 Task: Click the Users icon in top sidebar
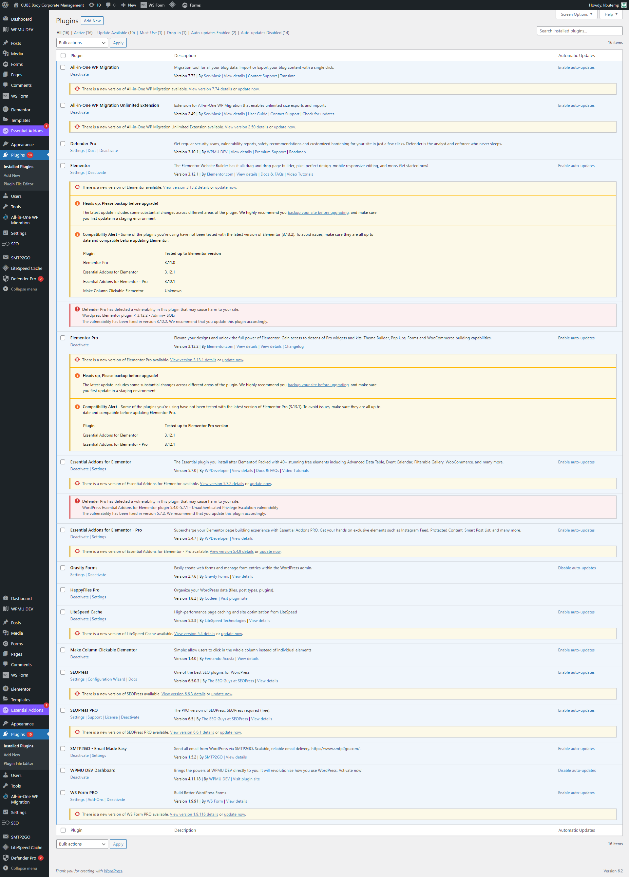(x=6, y=196)
